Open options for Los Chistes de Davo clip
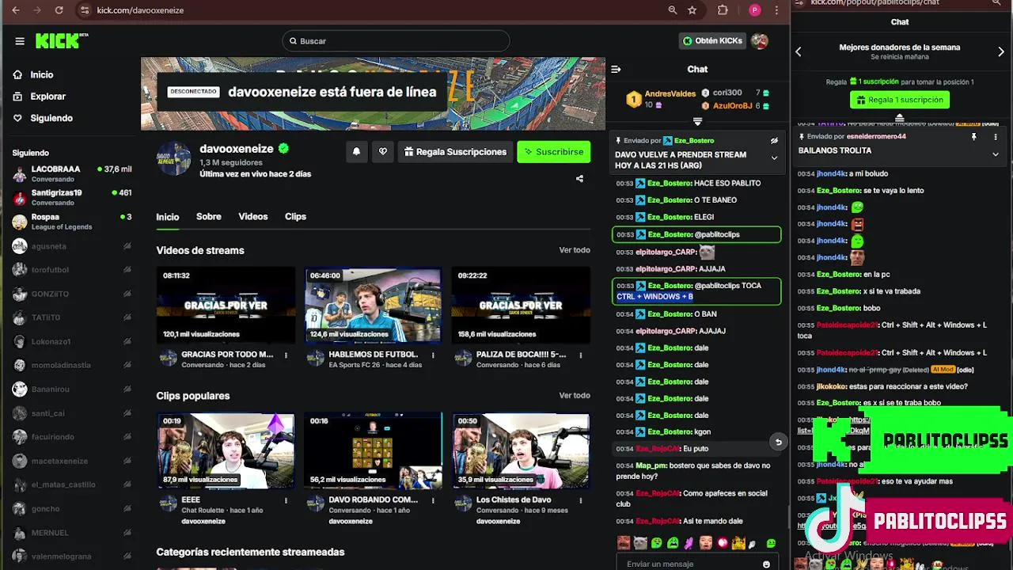This screenshot has height=570, width=1013. tap(580, 501)
